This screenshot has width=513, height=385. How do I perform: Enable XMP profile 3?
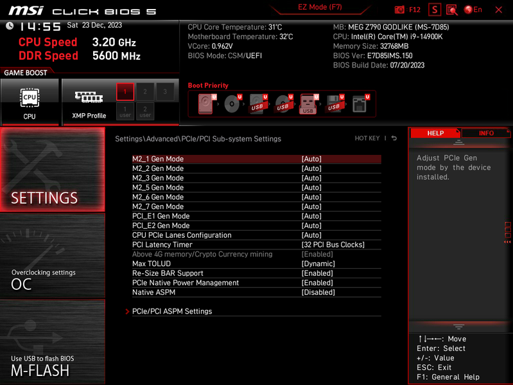[165, 92]
